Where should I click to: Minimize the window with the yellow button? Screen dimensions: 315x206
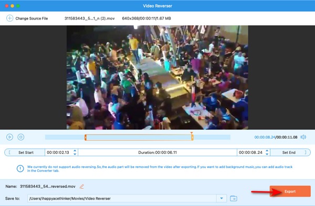[12, 6]
